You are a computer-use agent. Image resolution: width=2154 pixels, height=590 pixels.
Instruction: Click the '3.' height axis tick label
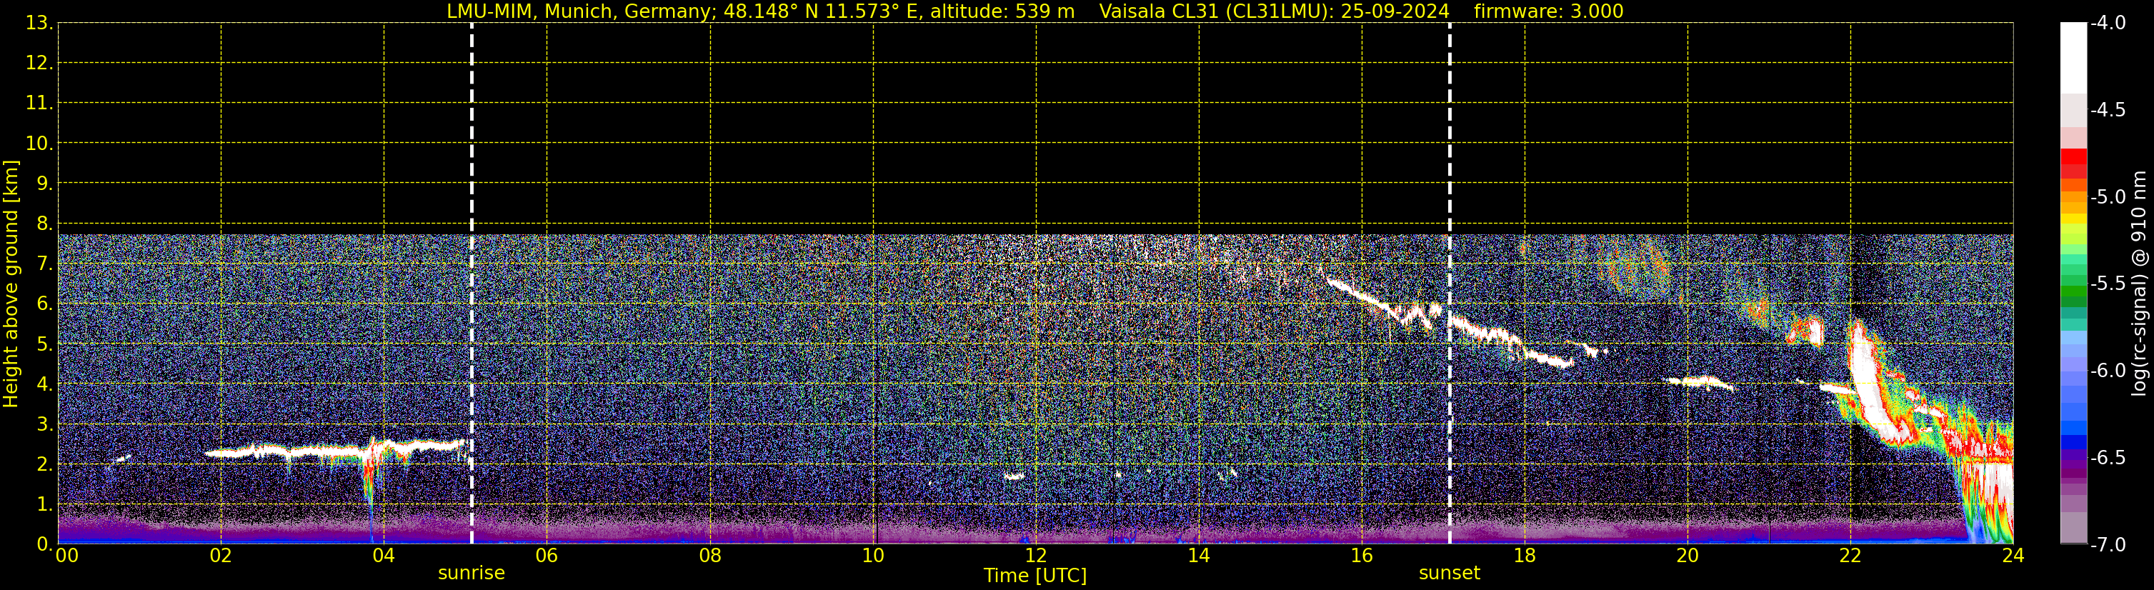[x=44, y=424]
